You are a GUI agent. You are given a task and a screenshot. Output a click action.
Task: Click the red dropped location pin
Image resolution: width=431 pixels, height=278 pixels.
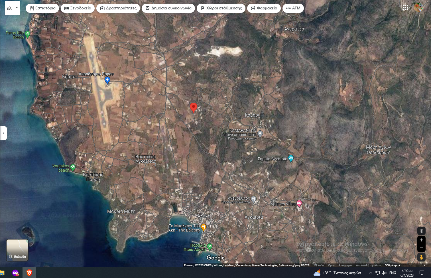click(x=194, y=107)
